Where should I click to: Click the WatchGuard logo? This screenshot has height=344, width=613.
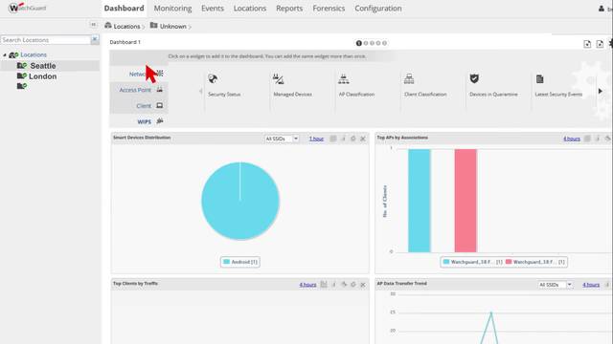click(x=27, y=8)
